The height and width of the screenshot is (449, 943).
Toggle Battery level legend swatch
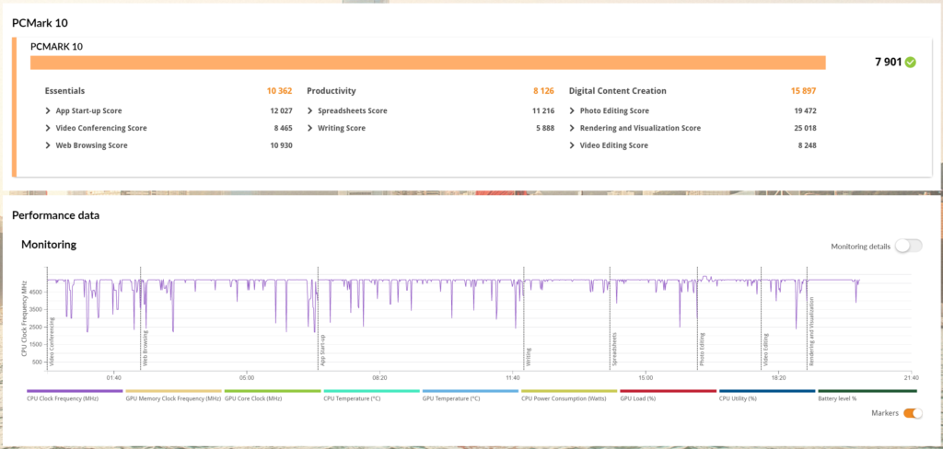point(867,391)
